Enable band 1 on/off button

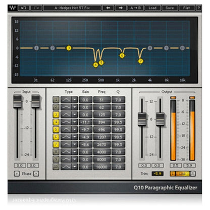[x=56, y=99]
